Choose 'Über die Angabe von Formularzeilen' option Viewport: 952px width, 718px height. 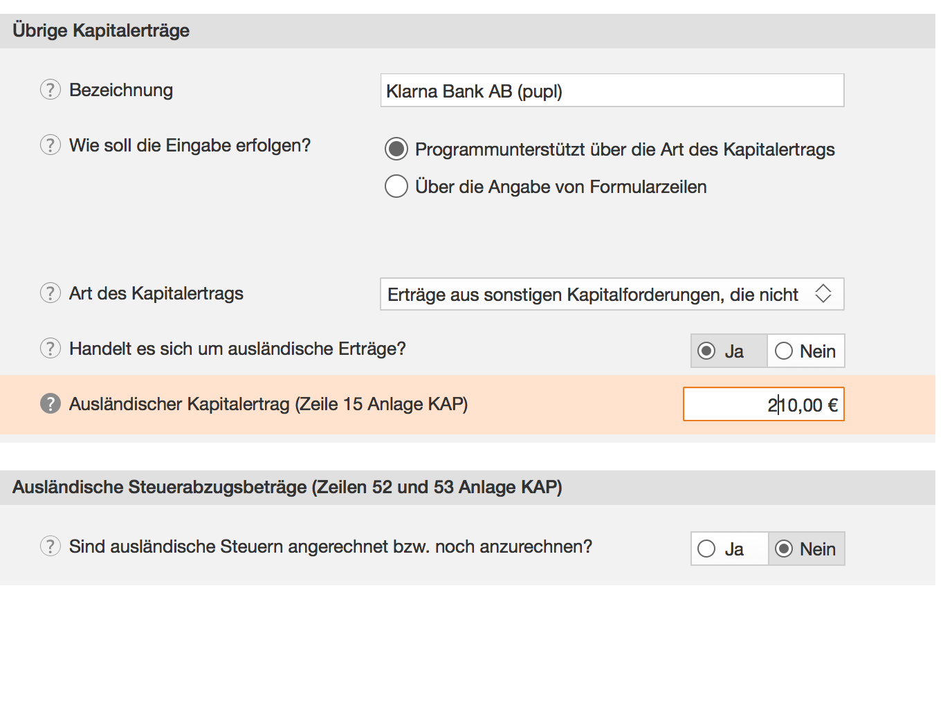click(x=396, y=187)
